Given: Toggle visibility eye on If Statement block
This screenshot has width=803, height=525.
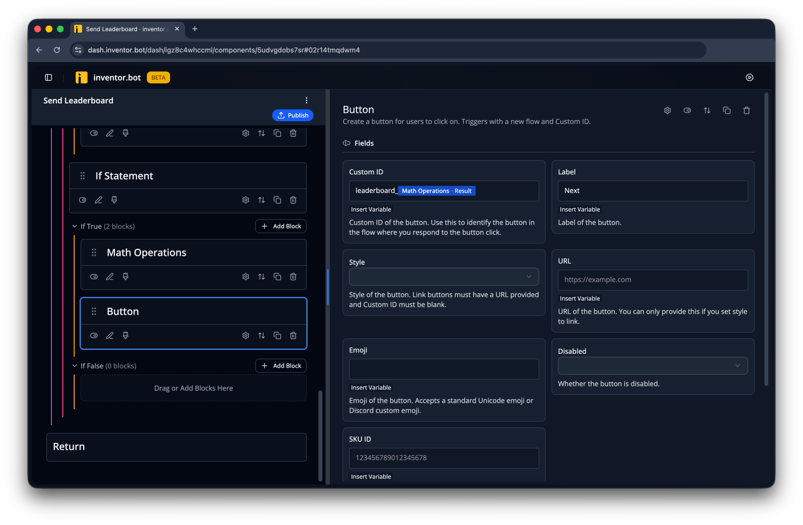Looking at the screenshot, I should 83,200.
